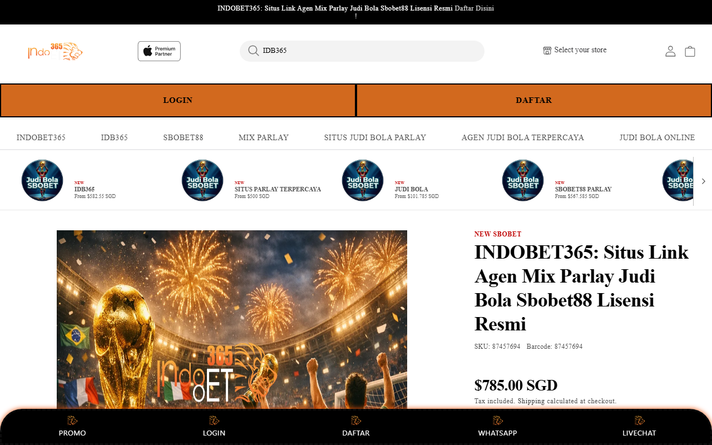Image resolution: width=712 pixels, height=445 pixels.
Task: Open the JUDI BOLA ONLINE nav item
Action: (x=657, y=137)
